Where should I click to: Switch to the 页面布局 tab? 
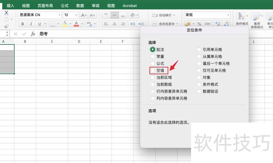(45, 5)
